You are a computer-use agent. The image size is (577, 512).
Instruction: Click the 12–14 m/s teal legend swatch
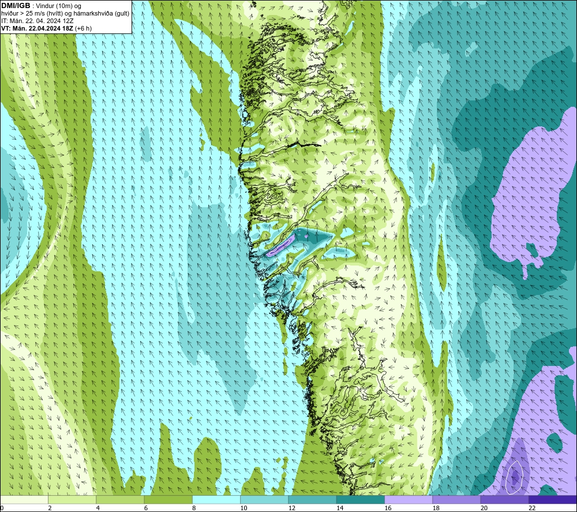tap(312, 499)
